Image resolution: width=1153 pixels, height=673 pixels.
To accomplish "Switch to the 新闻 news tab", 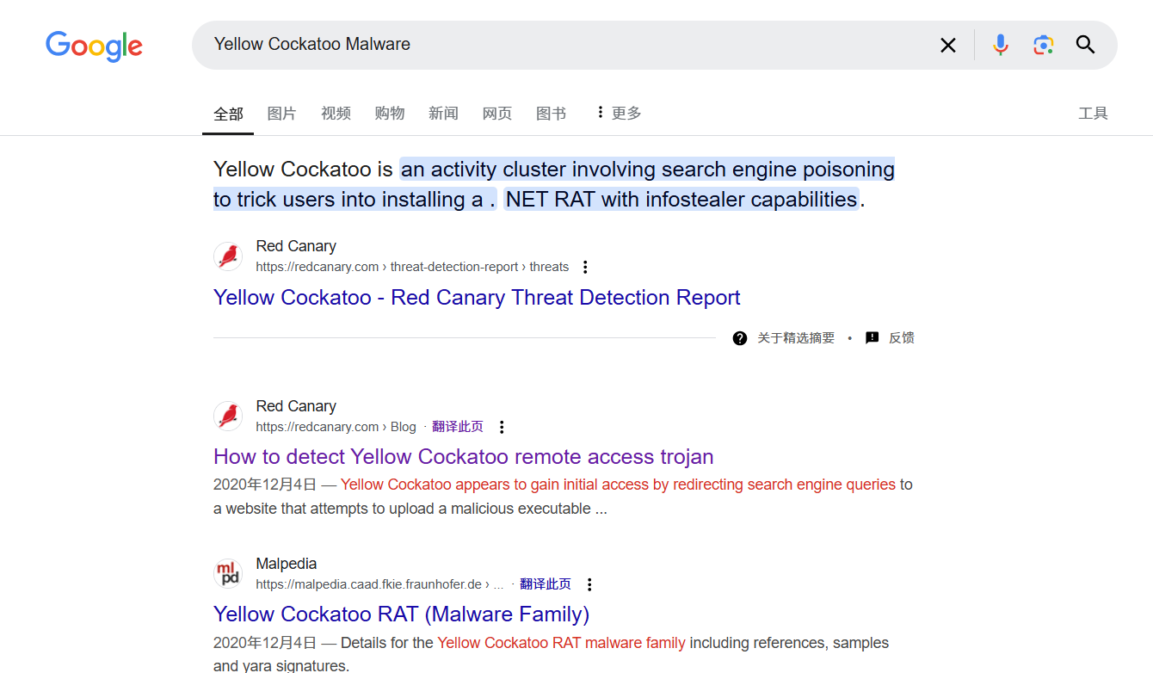I will point(443,113).
